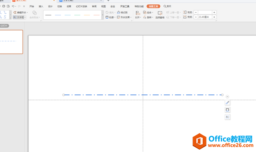Open the Security (安全) ribbon tab
The image size is (256, 152).
[113, 6]
